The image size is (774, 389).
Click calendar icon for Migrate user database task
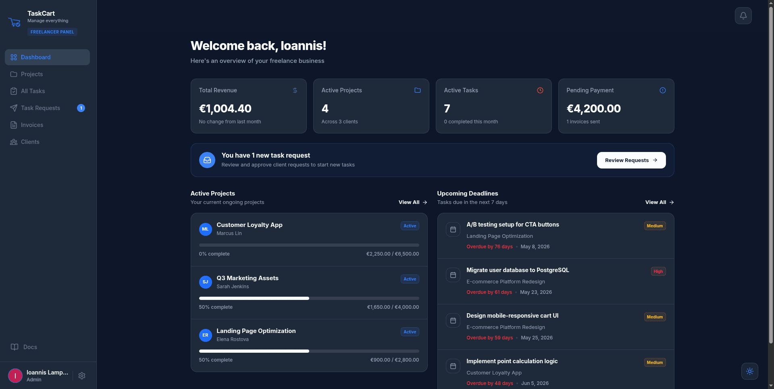453,275
